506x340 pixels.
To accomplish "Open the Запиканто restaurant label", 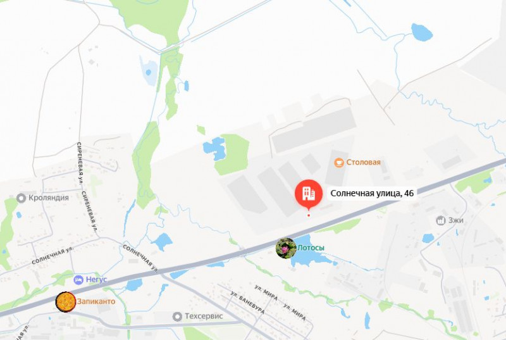I will click(x=96, y=301).
